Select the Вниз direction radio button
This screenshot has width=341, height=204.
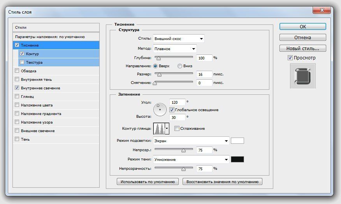pyautogui.click(x=179, y=66)
